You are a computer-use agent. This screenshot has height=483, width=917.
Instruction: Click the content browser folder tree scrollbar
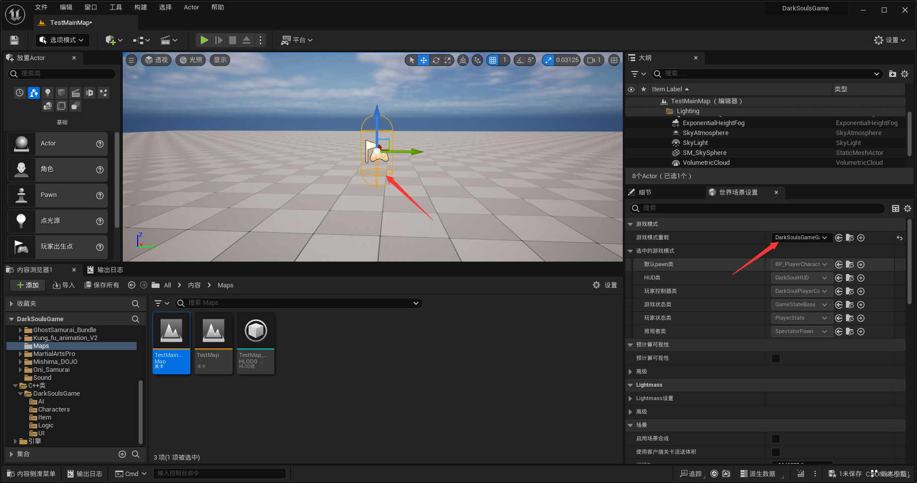(x=141, y=412)
